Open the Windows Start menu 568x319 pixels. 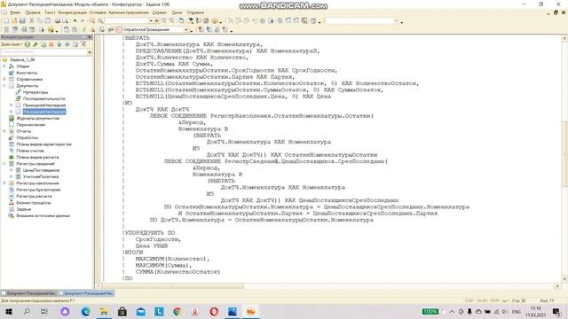tap(8, 311)
